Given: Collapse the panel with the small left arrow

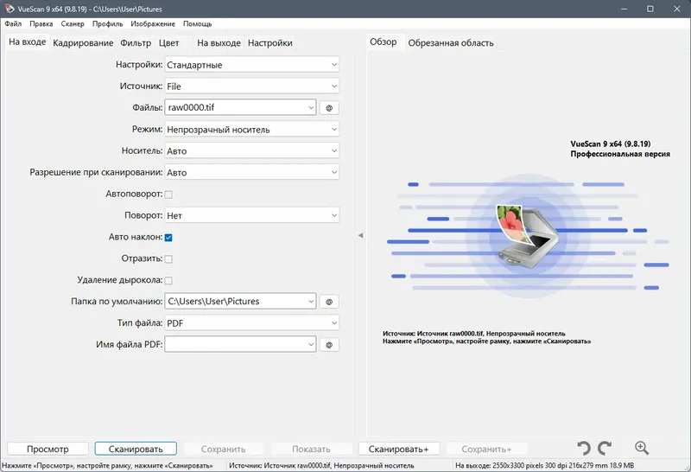Looking at the screenshot, I should pyautogui.click(x=360, y=235).
